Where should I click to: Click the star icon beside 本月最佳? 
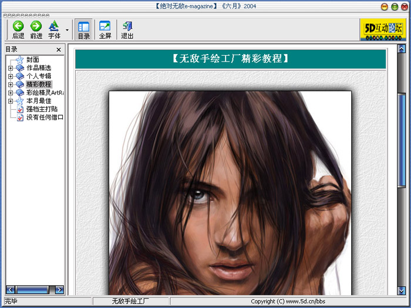click(x=19, y=101)
